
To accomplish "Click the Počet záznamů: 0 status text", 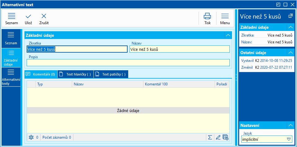I will [x=57, y=137].
